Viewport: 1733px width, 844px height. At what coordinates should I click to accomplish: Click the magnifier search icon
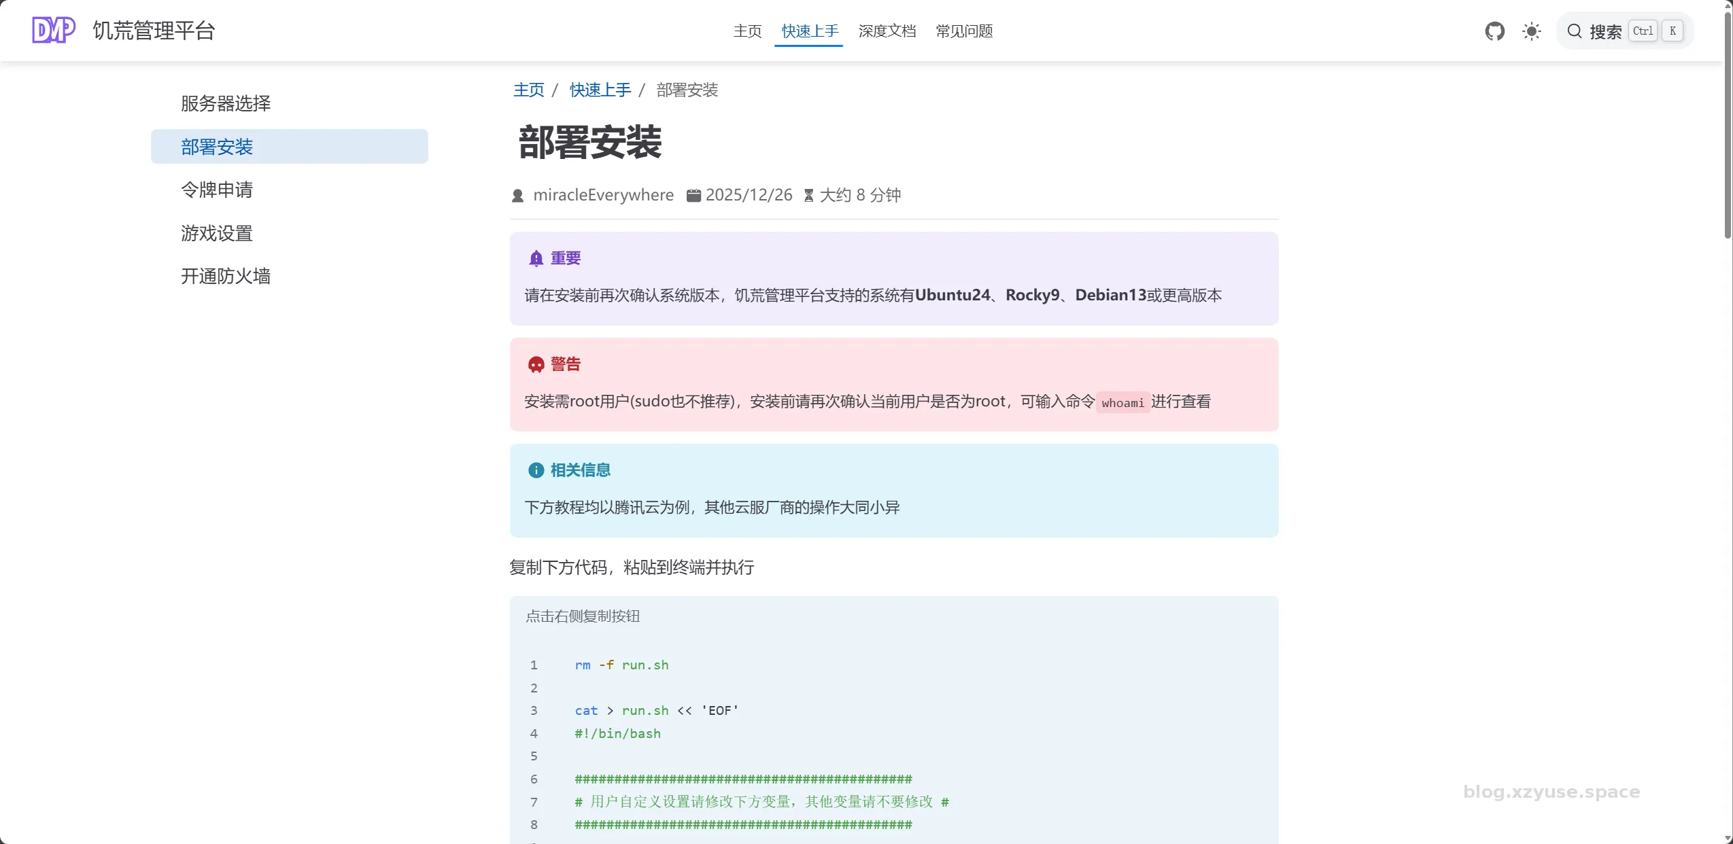1574,31
